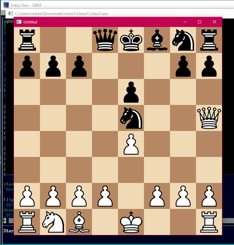The width and height of the screenshot is (234, 245).
Task: Select the white rook in bottom-right corner
Action: [209, 222]
